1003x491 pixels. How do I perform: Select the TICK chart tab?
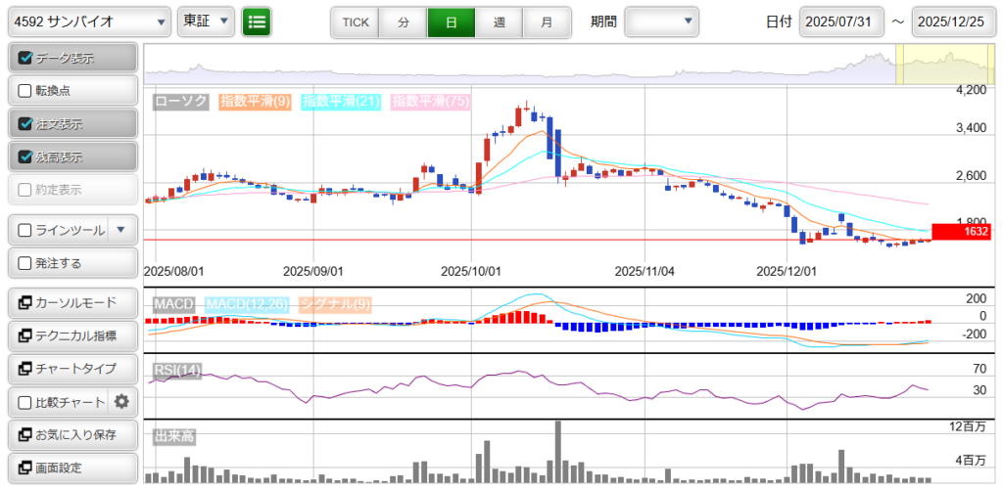point(355,22)
